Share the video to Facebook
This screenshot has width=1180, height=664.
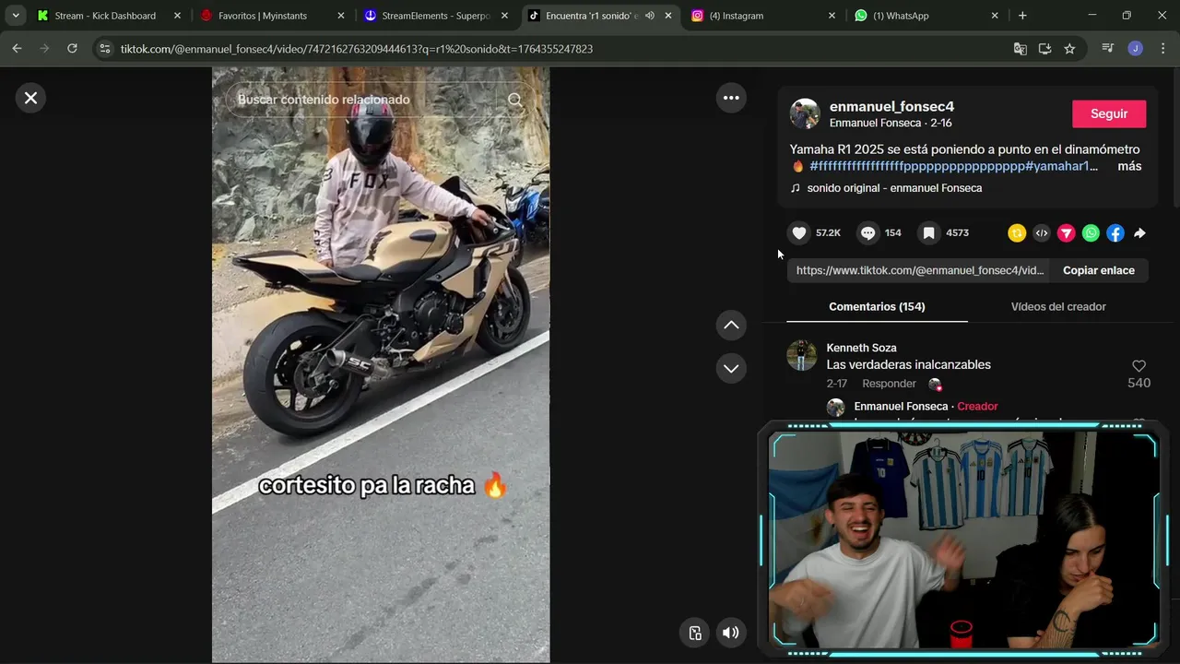[x=1115, y=233]
